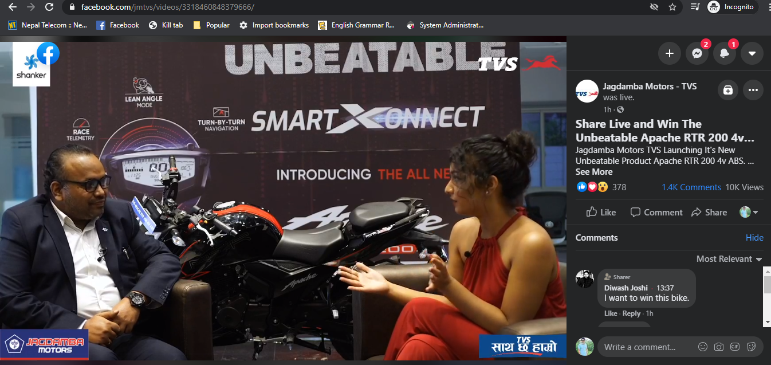
Task: Click the browser forward arrow
Action: click(x=31, y=7)
